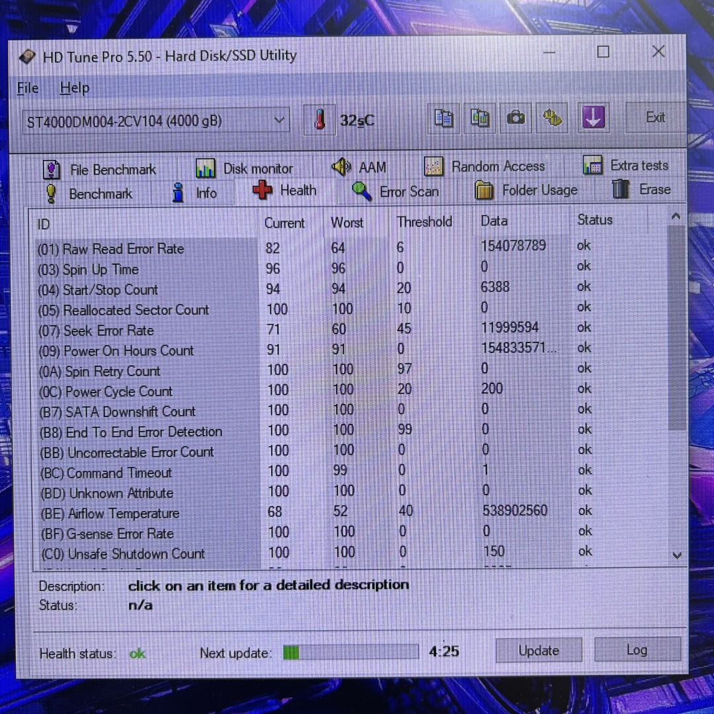Open the Help menu
Viewport: 714px width, 714px height.
[74, 88]
